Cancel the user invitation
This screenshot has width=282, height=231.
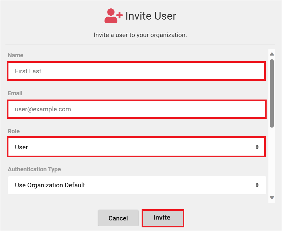(118, 218)
